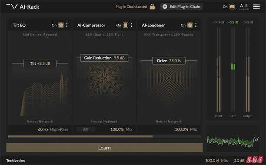Open the hamburger menu at top right
Viewport: 266px width, 165px height.
pyautogui.click(x=256, y=7)
